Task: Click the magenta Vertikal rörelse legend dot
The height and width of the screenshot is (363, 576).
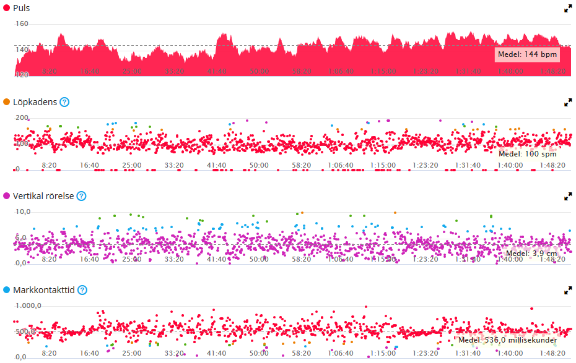Action: [x=6, y=196]
